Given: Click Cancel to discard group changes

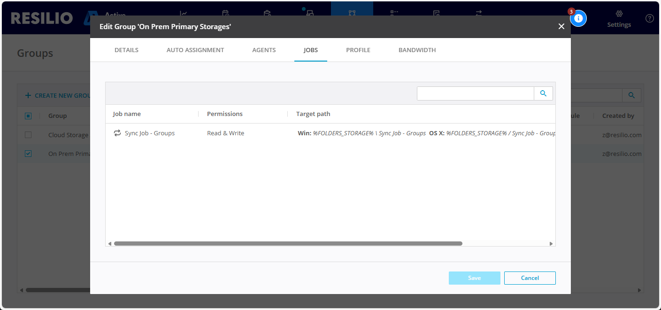Looking at the screenshot, I should click(x=530, y=278).
